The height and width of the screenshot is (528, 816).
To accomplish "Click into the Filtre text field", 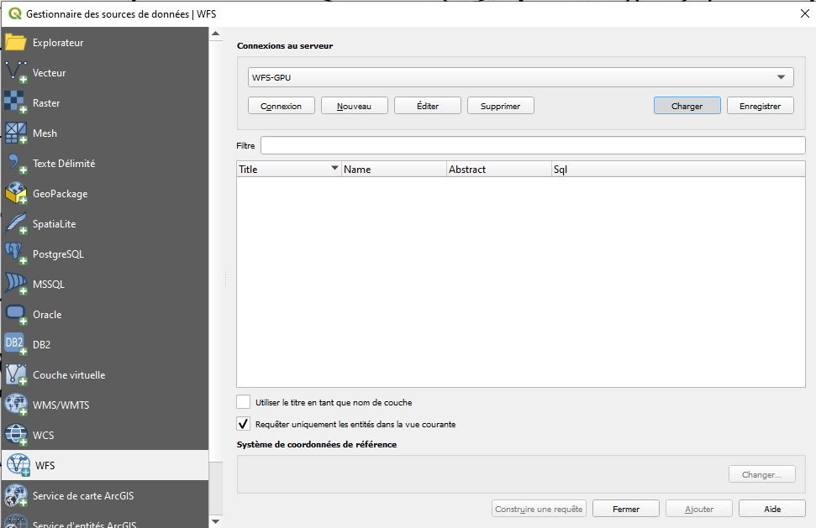I will (533, 145).
